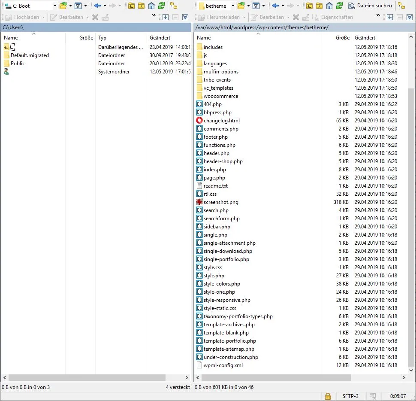Click the Eigenschaften button

(x=333, y=17)
